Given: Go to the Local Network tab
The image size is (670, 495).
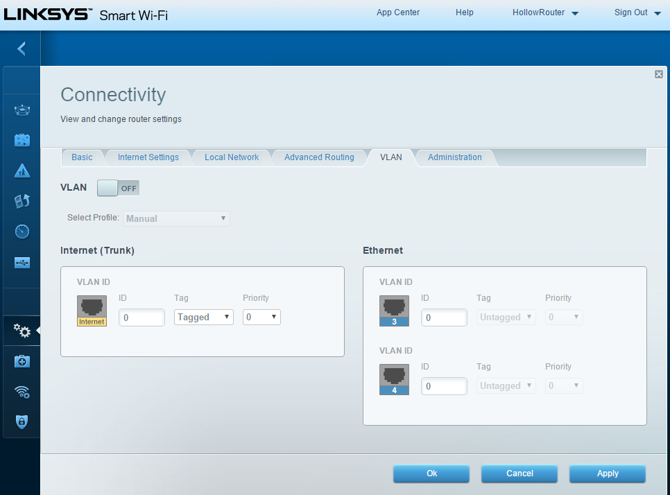Looking at the screenshot, I should pyautogui.click(x=232, y=157).
